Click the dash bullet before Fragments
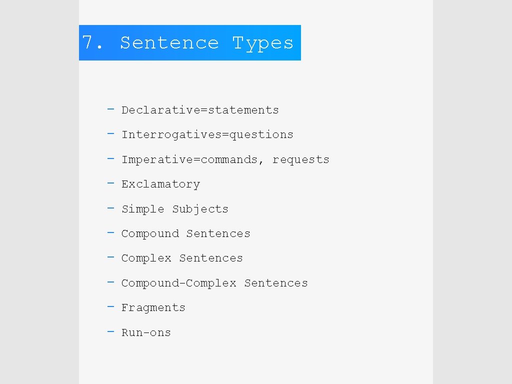512x384 pixels. tap(110, 306)
